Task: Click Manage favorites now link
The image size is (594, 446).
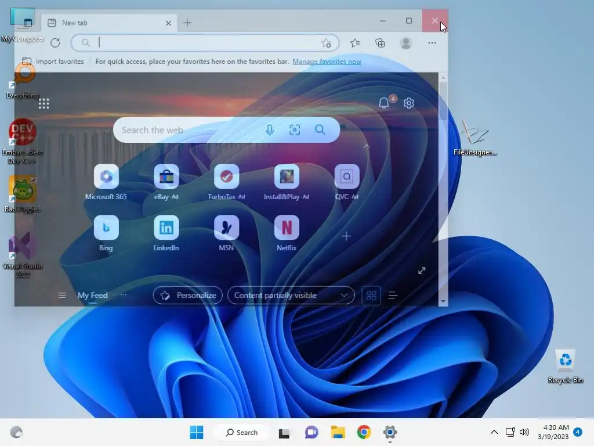Action: [x=327, y=62]
